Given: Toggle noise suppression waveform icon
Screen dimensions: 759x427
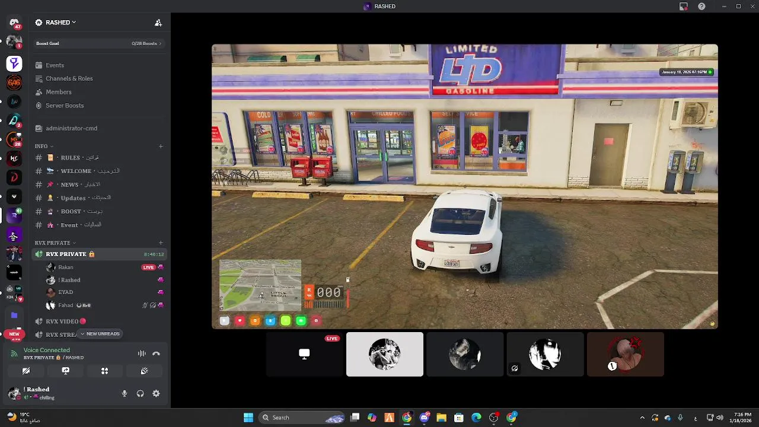Looking at the screenshot, I should click(x=142, y=353).
